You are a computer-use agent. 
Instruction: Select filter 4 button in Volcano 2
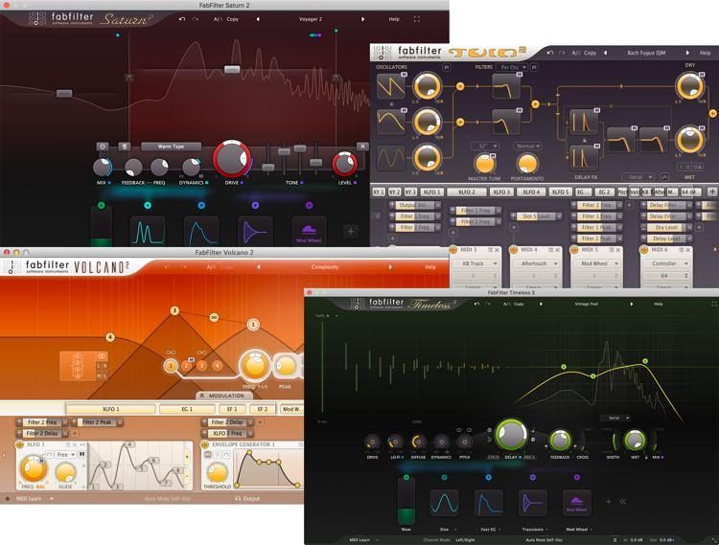pyautogui.click(x=218, y=366)
